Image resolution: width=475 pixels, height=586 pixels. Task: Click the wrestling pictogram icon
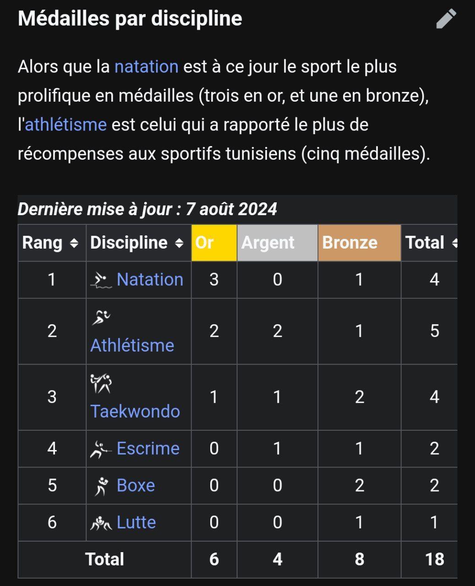pyautogui.click(x=101, y=523)
